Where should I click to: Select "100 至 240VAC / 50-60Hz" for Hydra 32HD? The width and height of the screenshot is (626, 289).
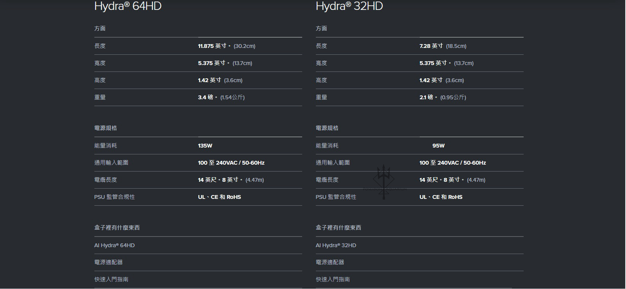tap(453, 163)
